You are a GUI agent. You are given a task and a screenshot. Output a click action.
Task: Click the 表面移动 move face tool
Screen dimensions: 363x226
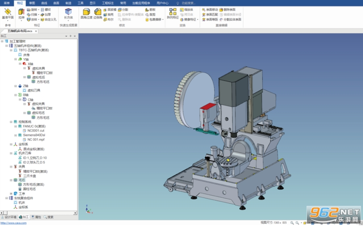[x=210, y=10]
